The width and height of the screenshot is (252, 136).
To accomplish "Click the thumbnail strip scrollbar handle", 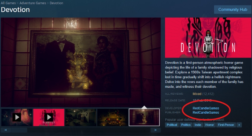I will (19, 130).
